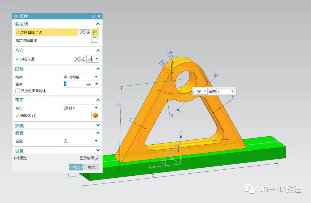Open the vector type dropdown arrow

[96, 59]
